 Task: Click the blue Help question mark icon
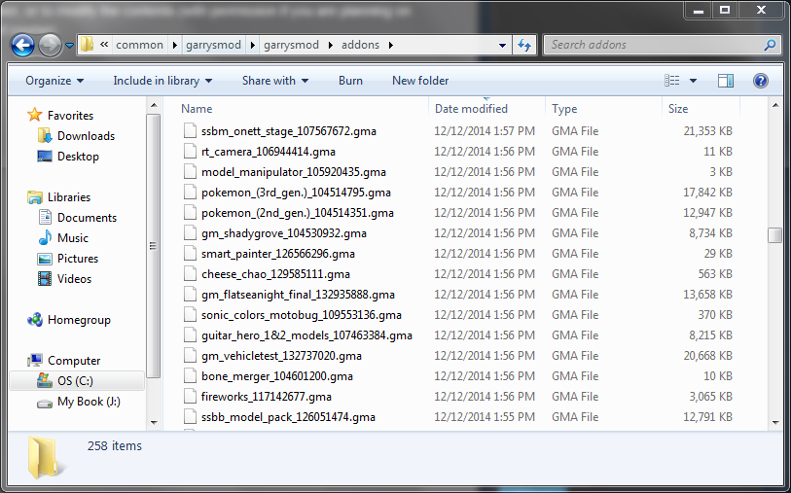click(x=761, y=81)
